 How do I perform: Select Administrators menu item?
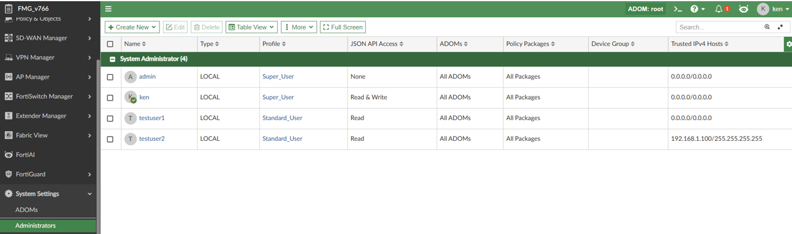48,226
